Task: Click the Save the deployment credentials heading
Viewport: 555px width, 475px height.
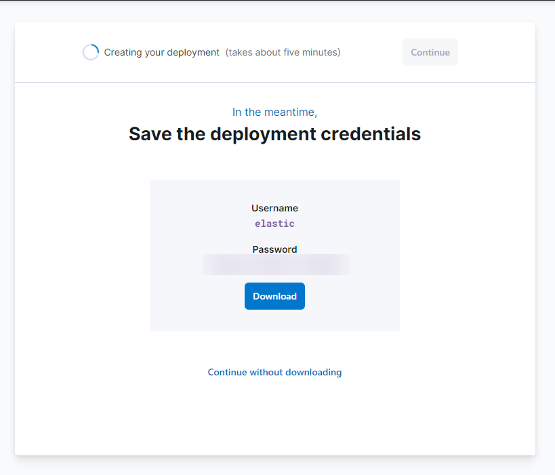Action: click(274, 134)
